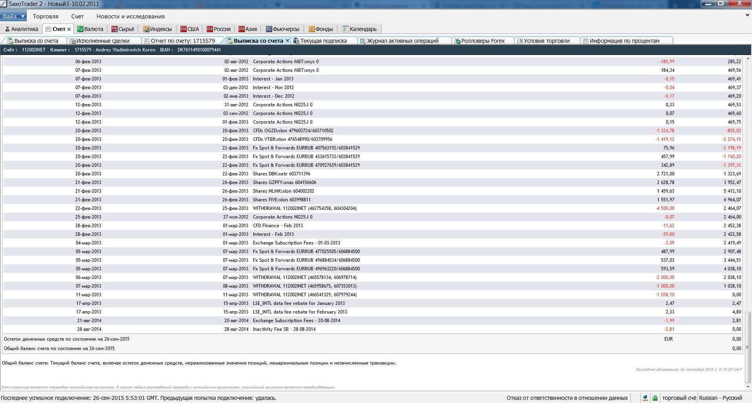Screen dimensions: 752x403
Task: Click the Fx icon on the Валюта tab
Action: tap(80, 29)
